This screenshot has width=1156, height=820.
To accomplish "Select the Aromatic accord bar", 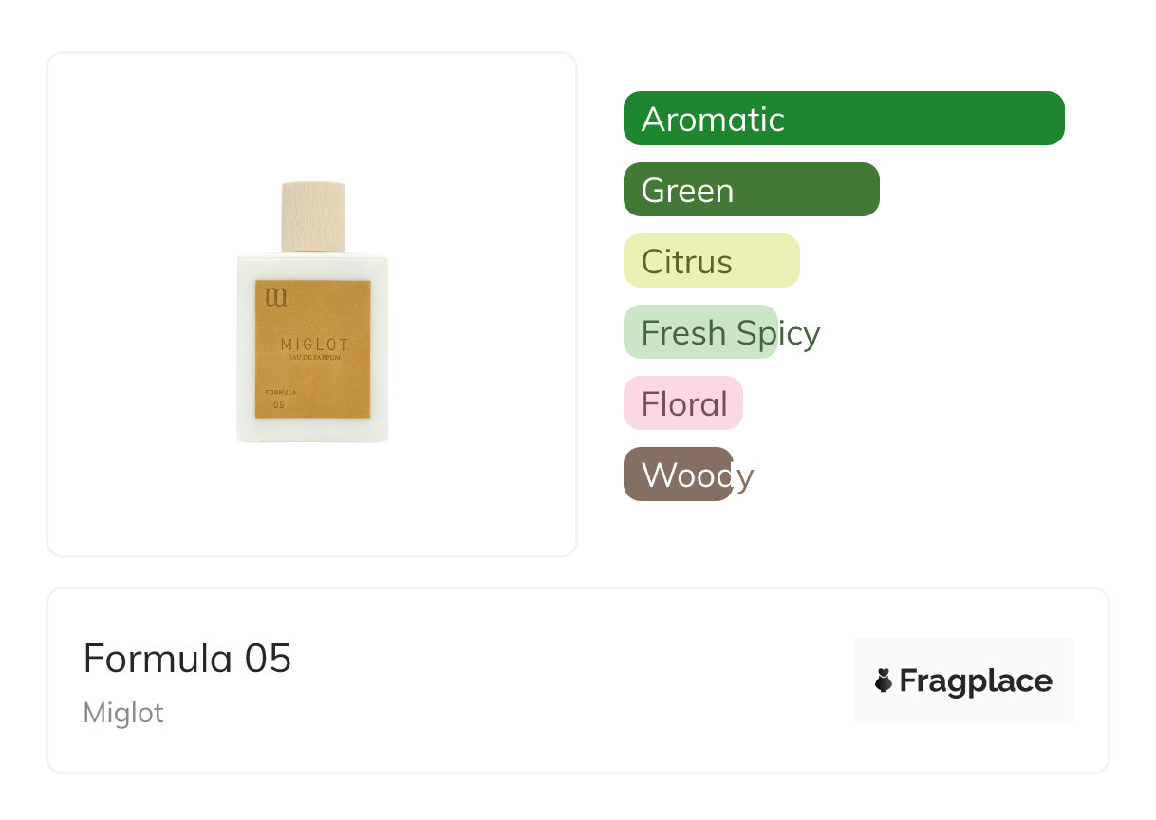I will pyautogui.click(x=843, y=119).
